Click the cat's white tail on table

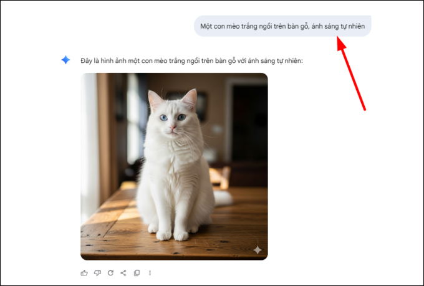223,198
